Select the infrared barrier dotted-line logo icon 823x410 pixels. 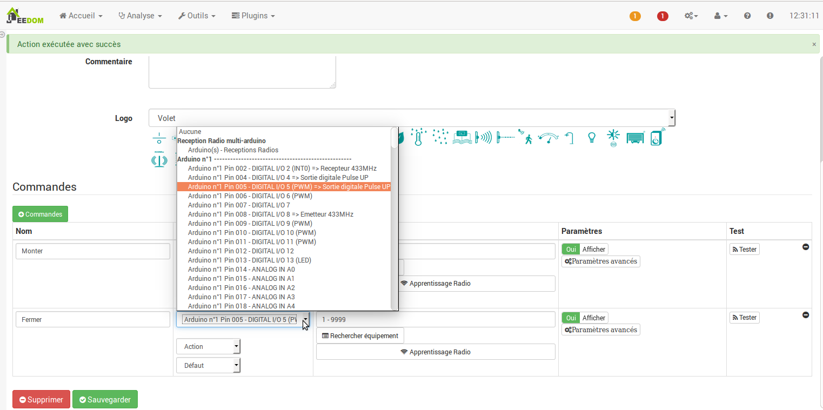[506, 137]
